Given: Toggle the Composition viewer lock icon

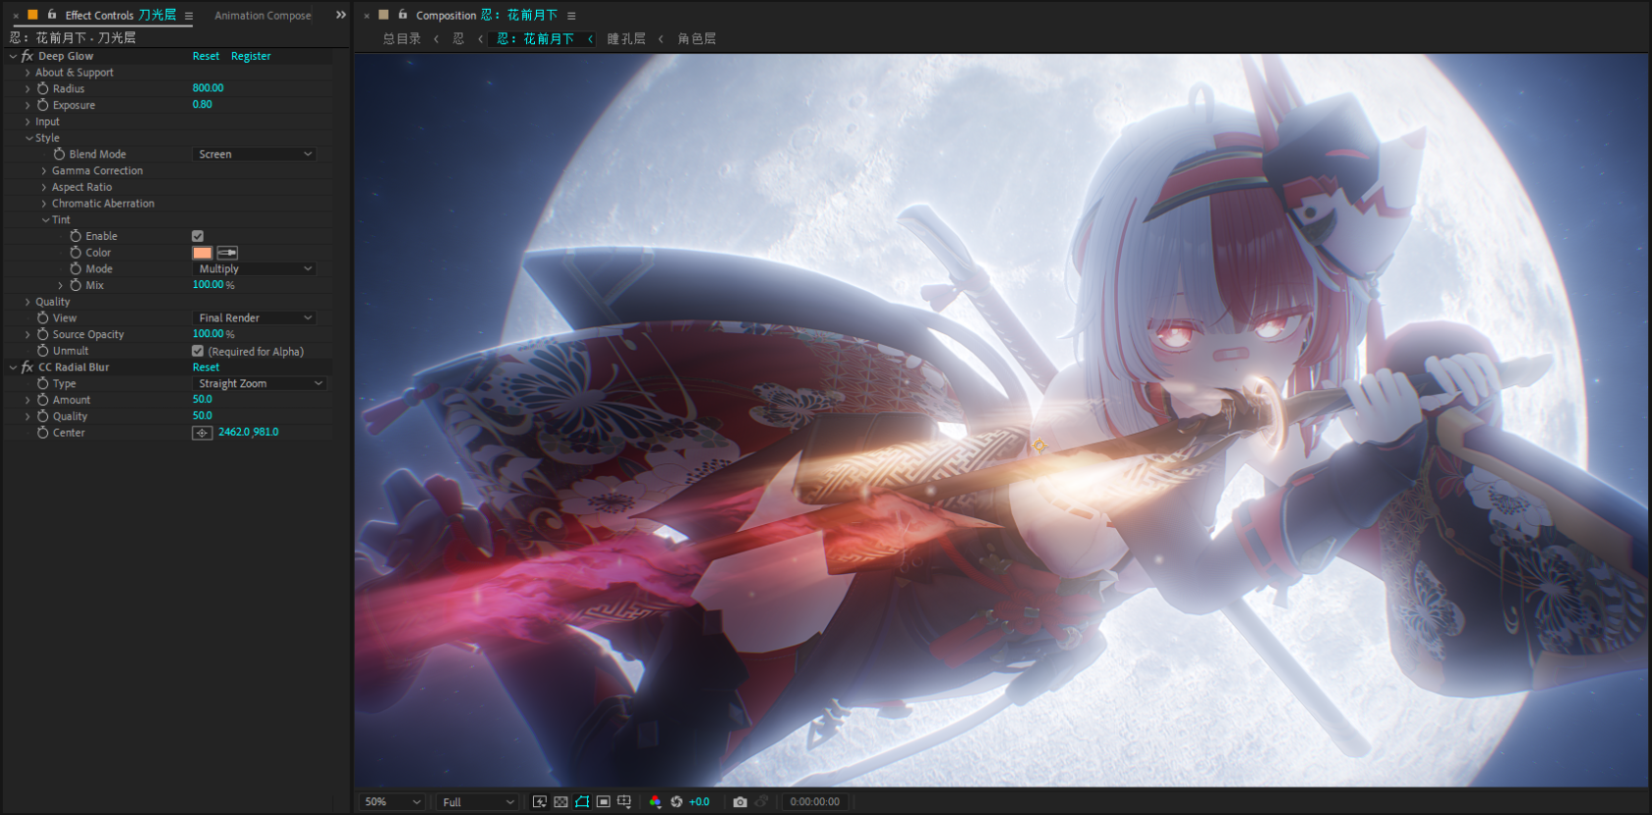Looking at the screenshot, I should pyautogui.click(x=403, y=15).
